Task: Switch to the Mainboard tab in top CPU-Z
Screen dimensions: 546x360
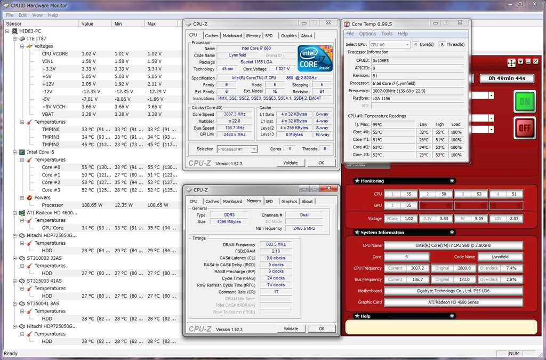Action: point(232,36)
